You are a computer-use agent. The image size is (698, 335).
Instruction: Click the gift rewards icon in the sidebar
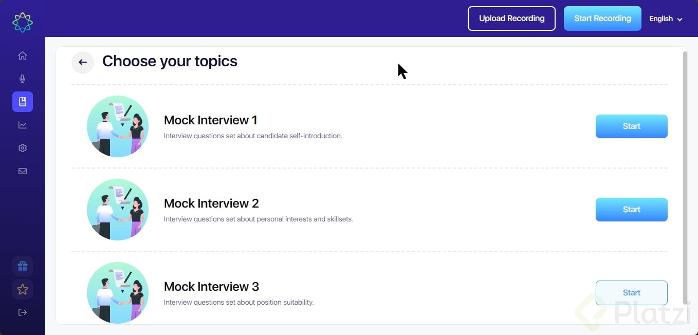(23, 266)
